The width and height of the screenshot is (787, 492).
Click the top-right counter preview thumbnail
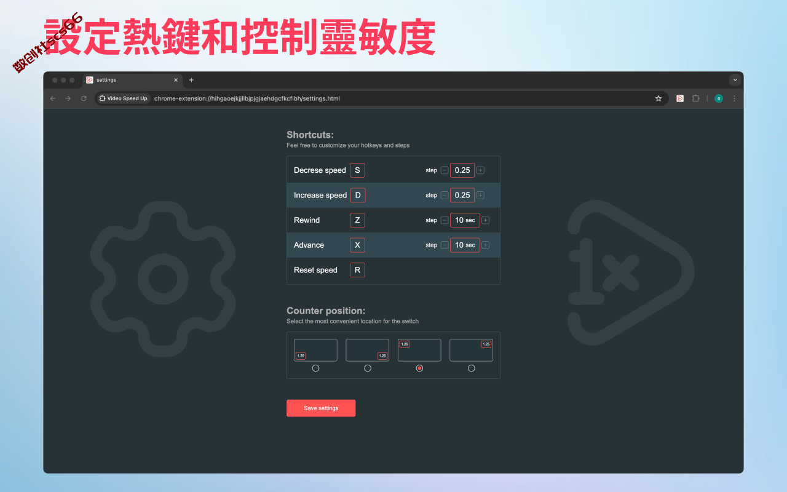[x=472, y=350]
